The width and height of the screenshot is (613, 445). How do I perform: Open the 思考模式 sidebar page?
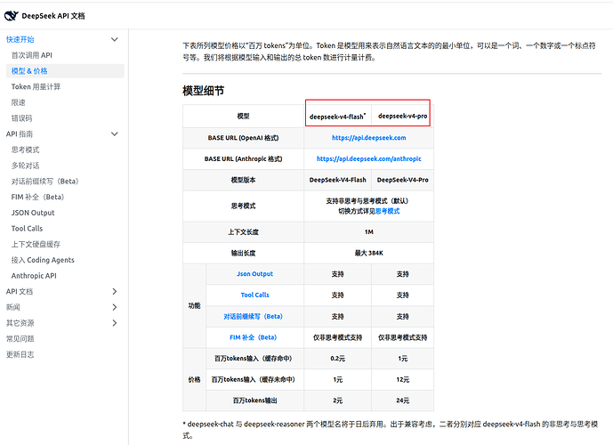click(25, 150)
